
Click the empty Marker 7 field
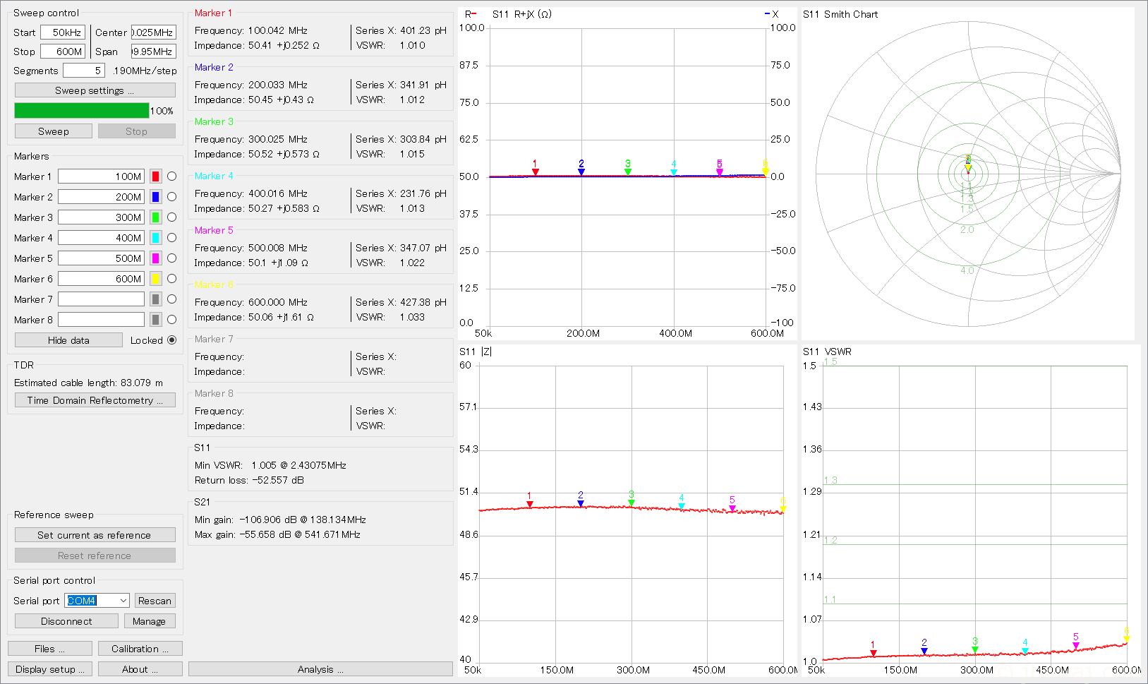(x=101, y=299)
